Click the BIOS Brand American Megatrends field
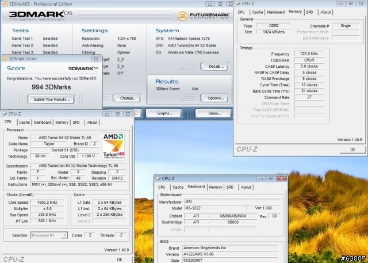The image size is (368, 263). point(230,247)
